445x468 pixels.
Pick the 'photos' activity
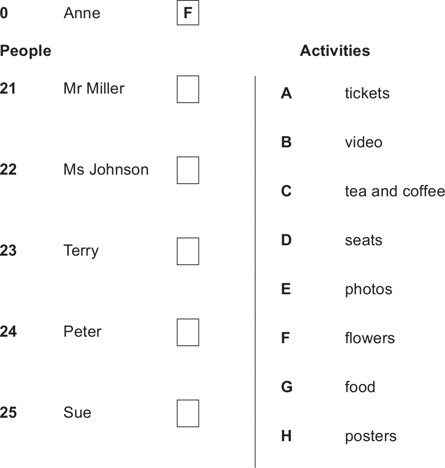pyautogui.click(x=368, y=289)
